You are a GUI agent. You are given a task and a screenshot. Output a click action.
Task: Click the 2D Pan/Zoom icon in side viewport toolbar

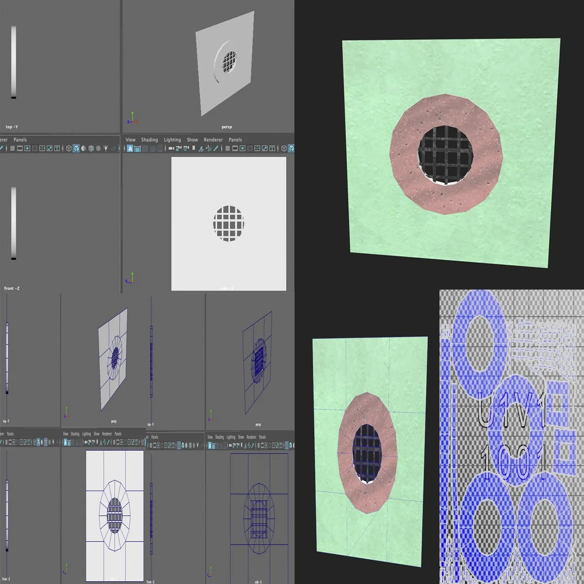208,148
